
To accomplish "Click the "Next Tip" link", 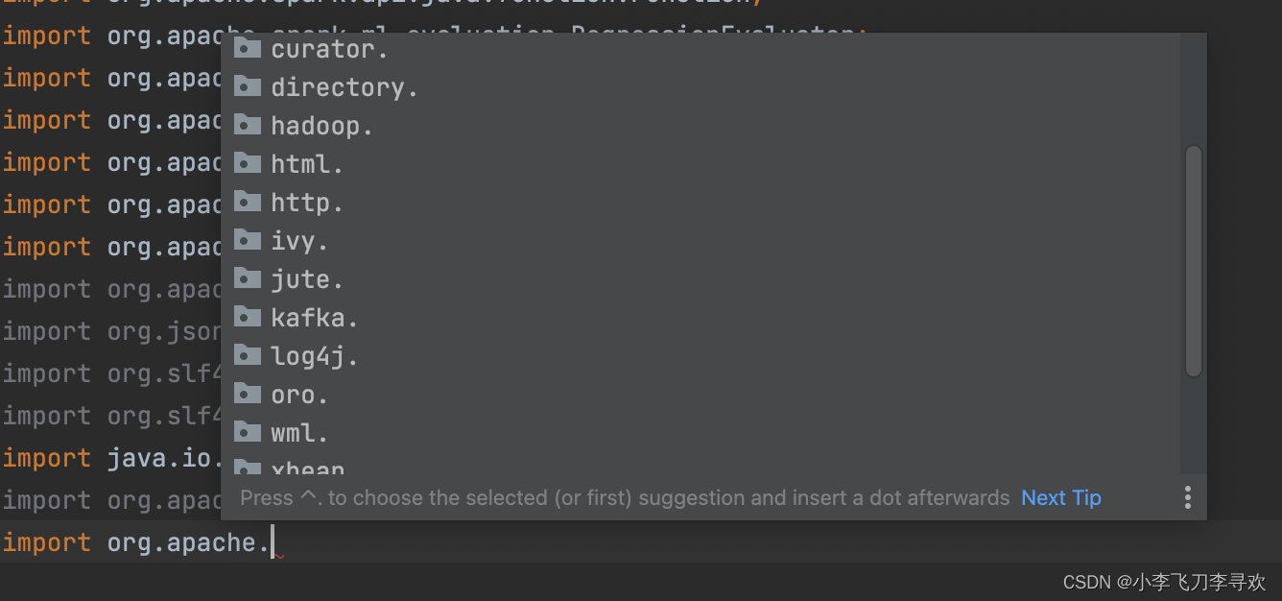I will (x=1060, y=497).
